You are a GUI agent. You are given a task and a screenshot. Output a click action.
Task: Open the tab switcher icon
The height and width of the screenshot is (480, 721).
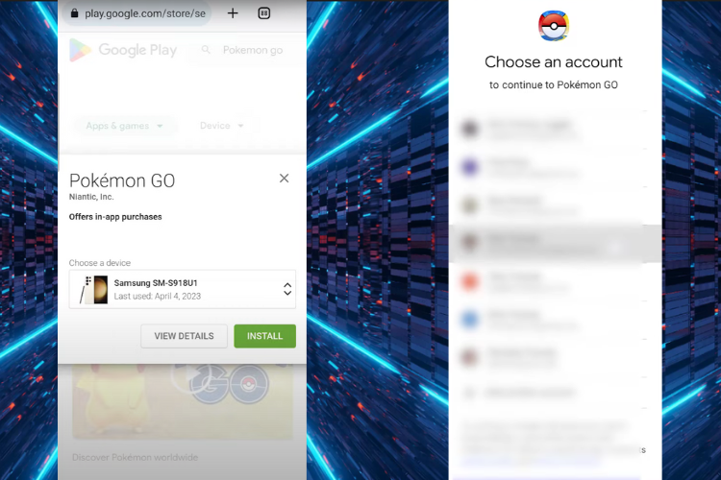tap(264, 13)
